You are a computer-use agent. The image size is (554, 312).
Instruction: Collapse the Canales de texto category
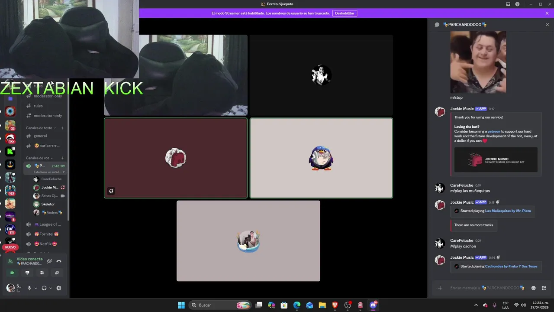pos(40,128)
